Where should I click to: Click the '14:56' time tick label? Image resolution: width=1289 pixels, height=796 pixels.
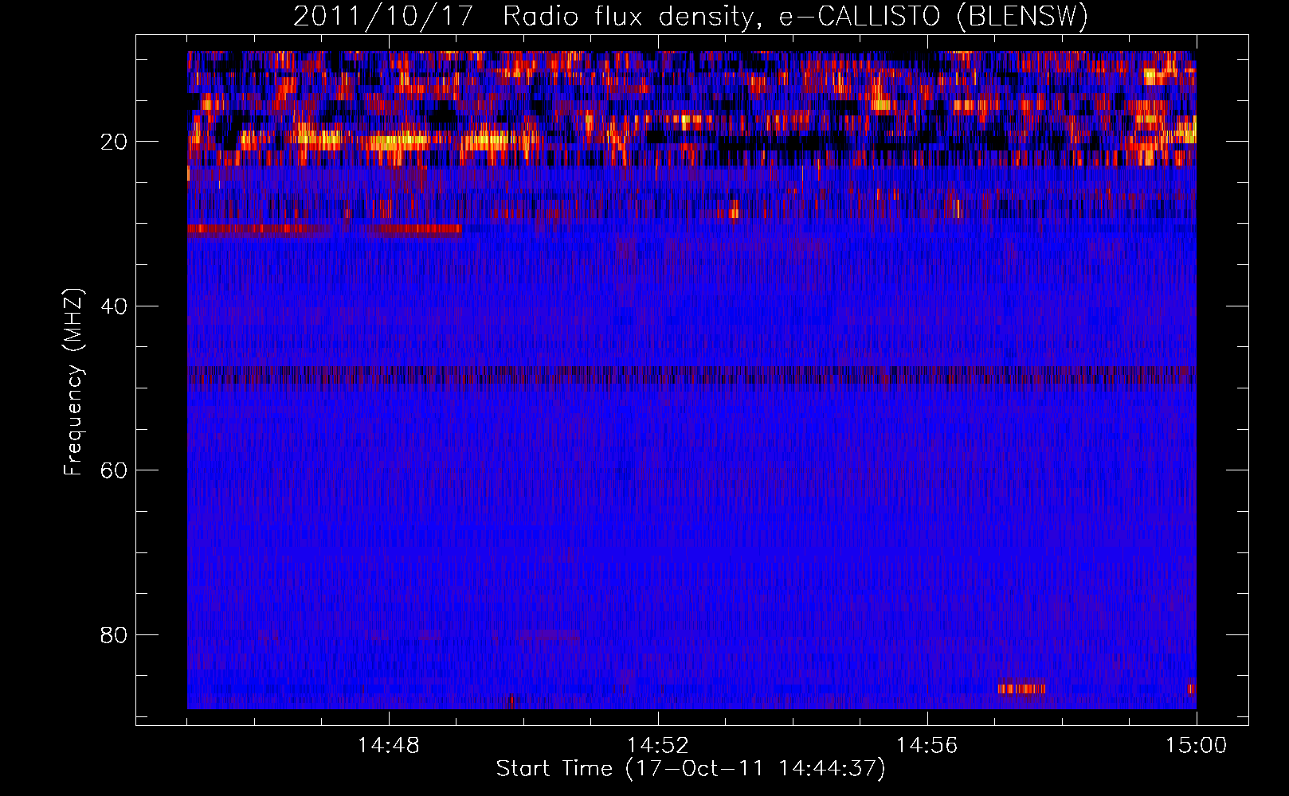click(x=927, y=746)
